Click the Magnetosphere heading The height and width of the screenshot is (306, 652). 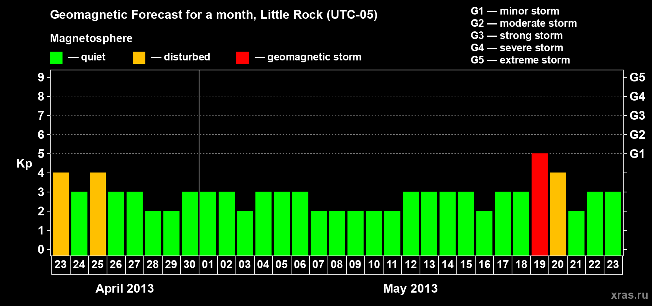click(91, 38)
